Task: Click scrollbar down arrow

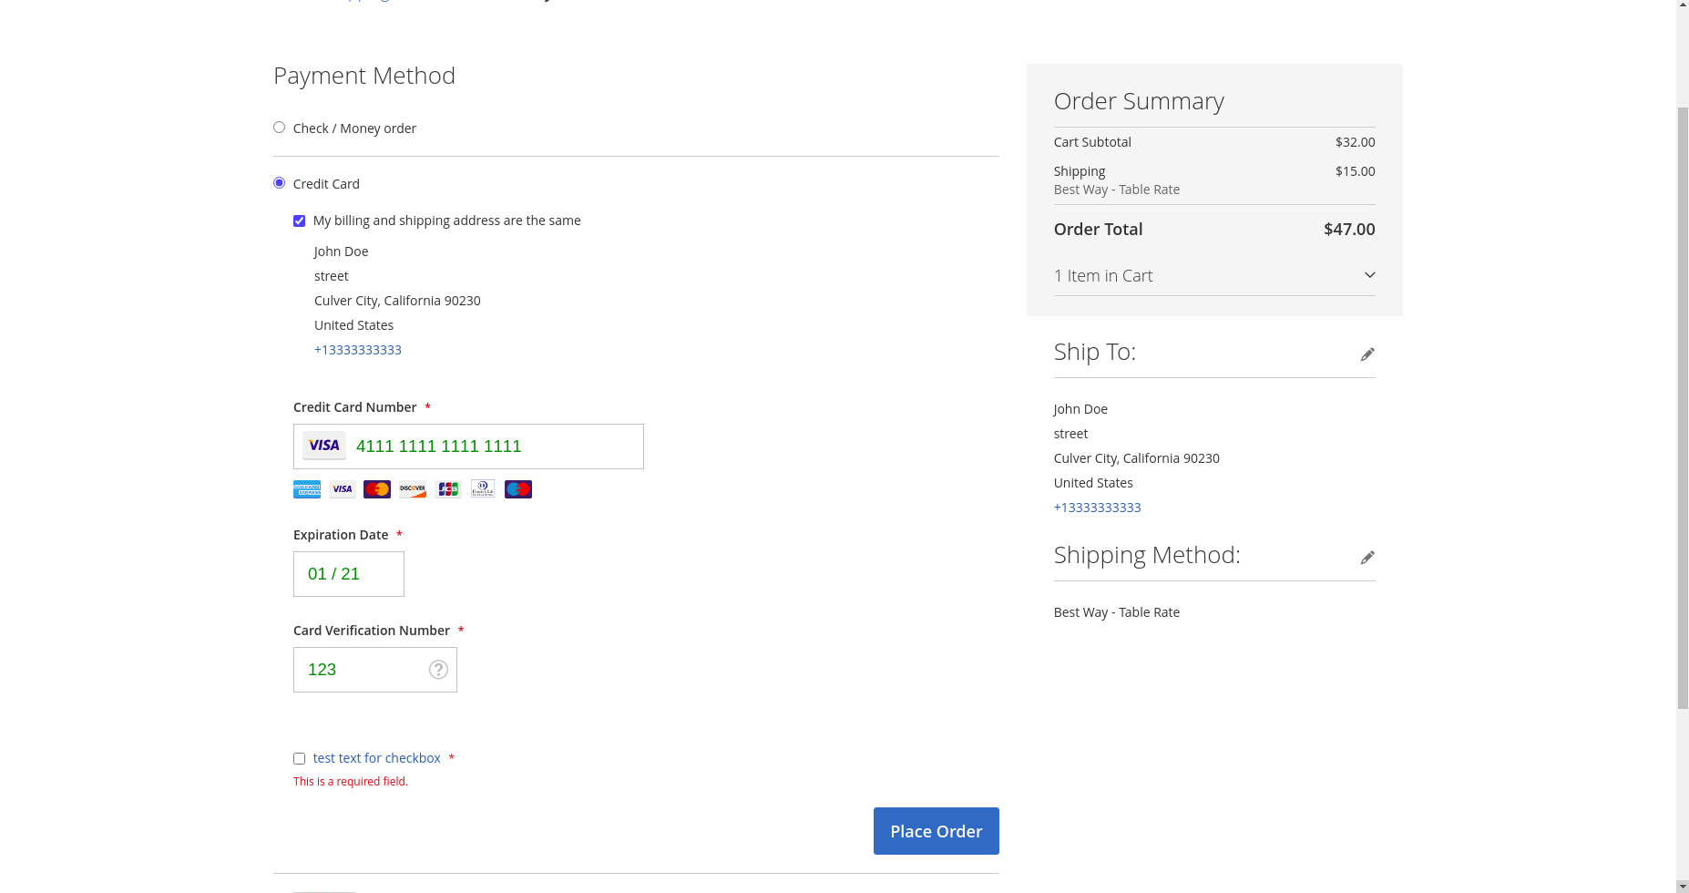Action: 1683,886
